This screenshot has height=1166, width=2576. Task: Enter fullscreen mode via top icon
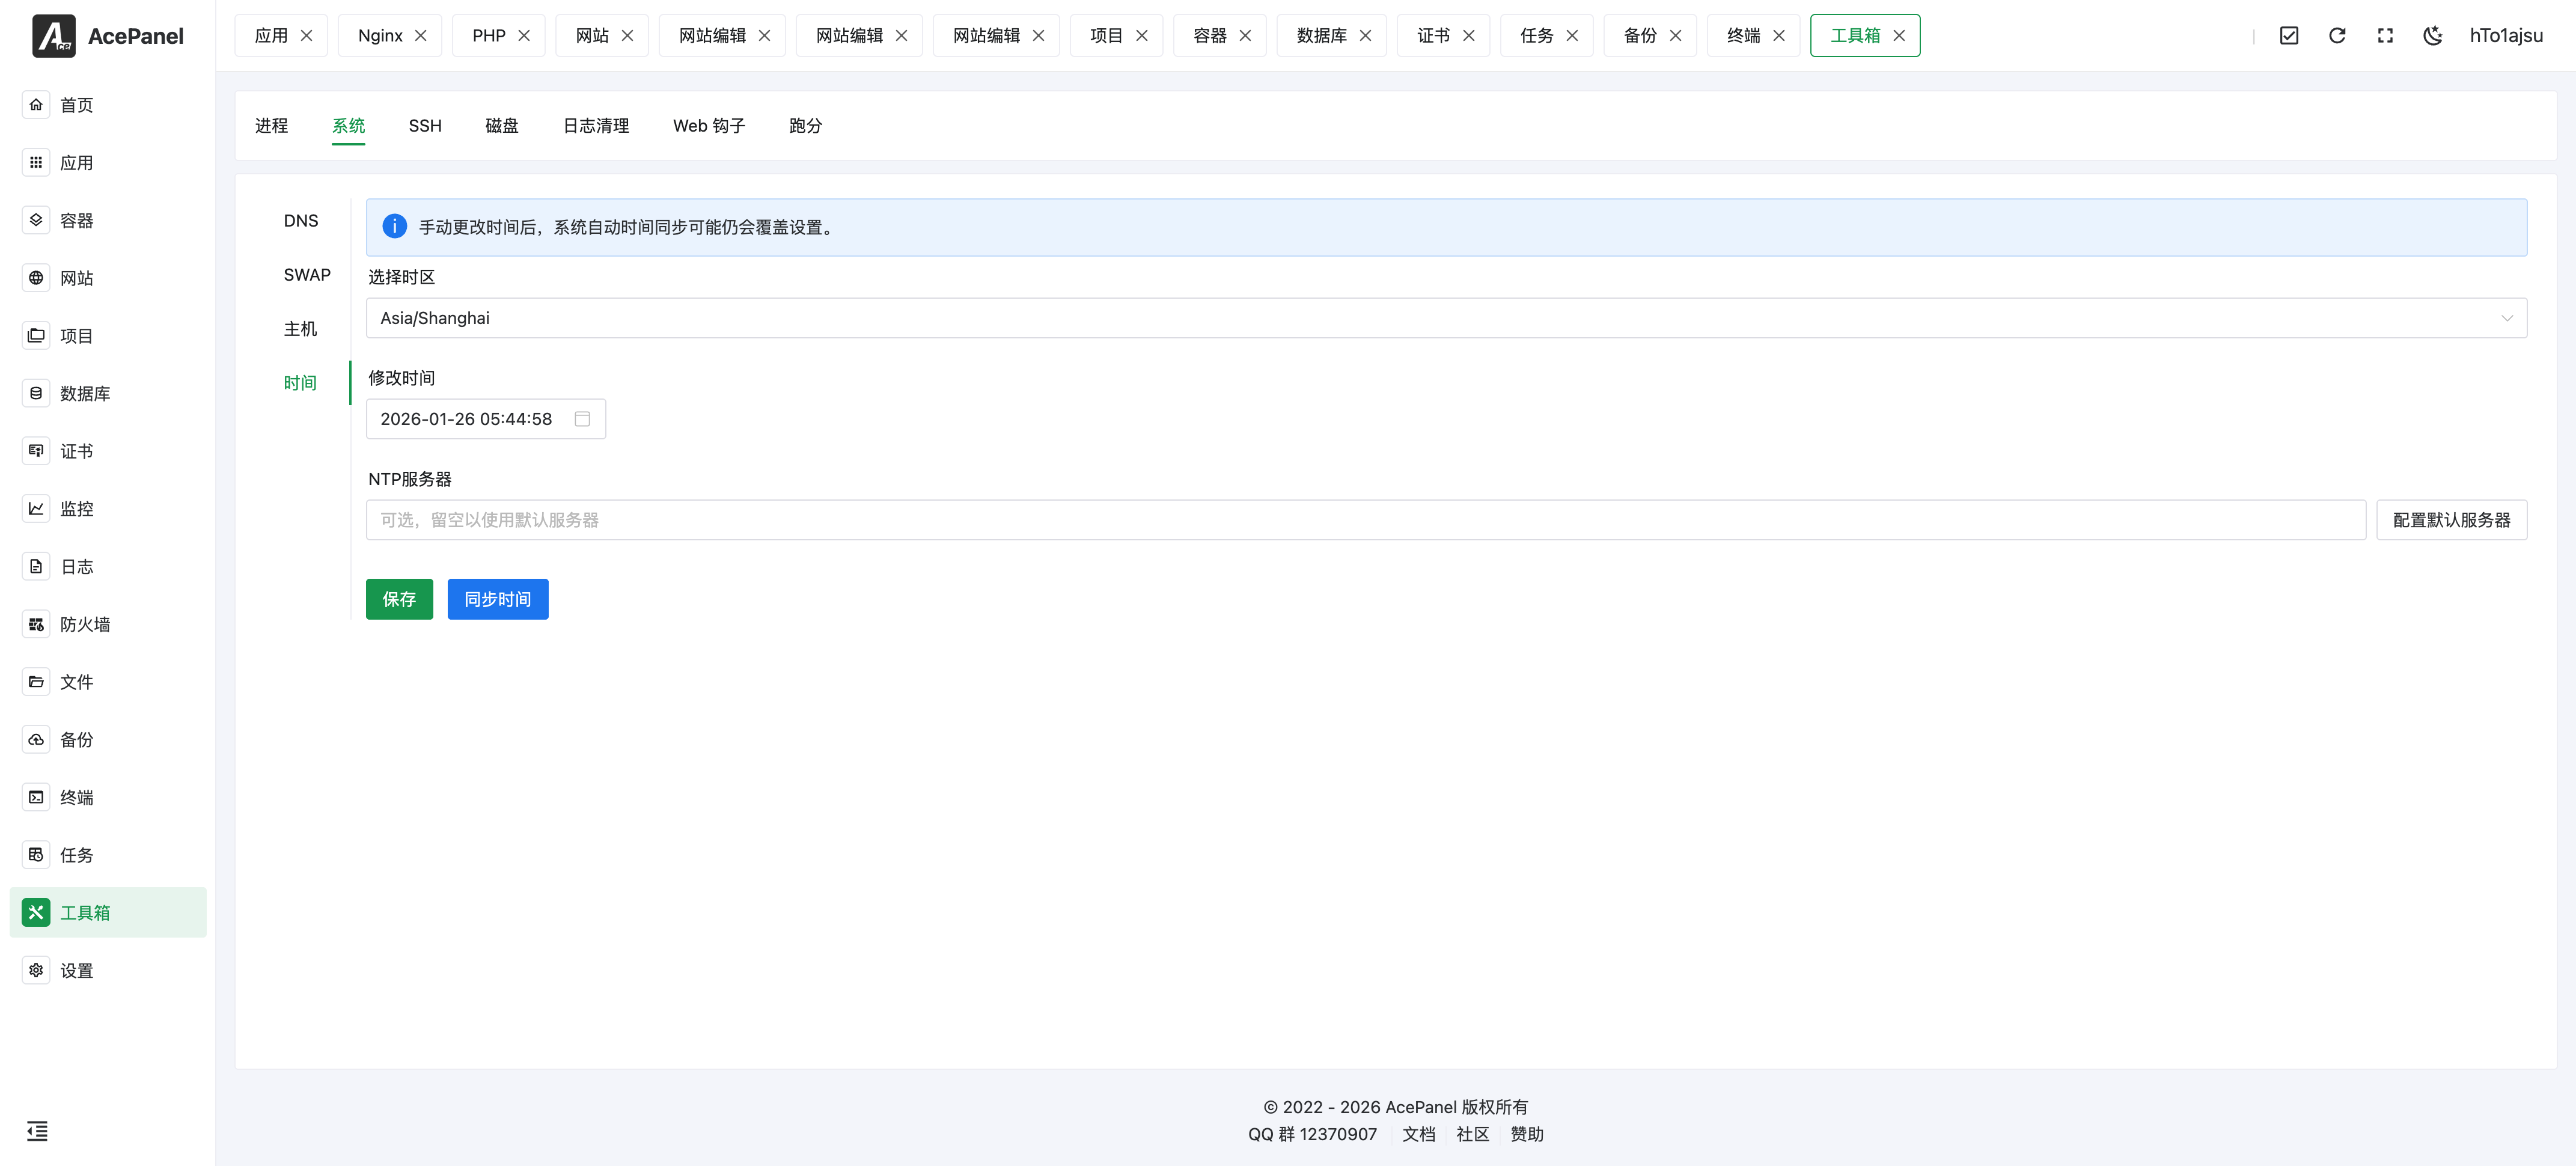coord(2385,36)
